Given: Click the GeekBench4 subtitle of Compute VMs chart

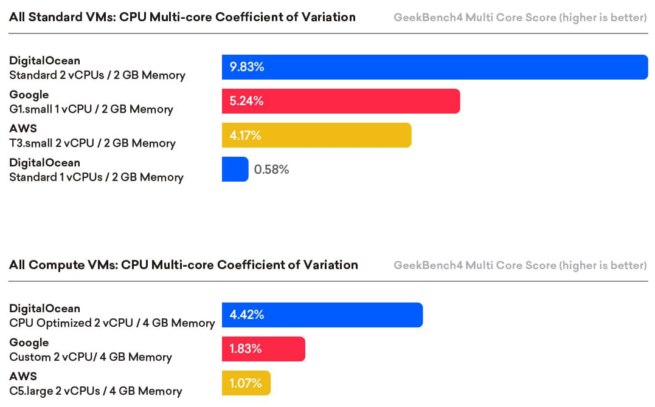Looking at the screenshot, I should (520, 265).
